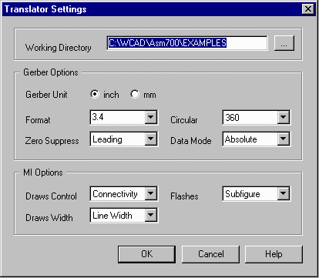Screen dimensions: 319x278
Task: Browse for working directory with ellipsis button
Action: (x=284, y=43)
